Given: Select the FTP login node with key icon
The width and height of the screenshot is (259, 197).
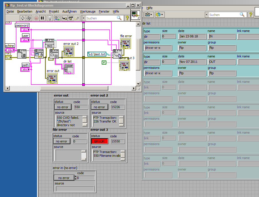Looking at the screenshot, I should (x=39, y=54).
